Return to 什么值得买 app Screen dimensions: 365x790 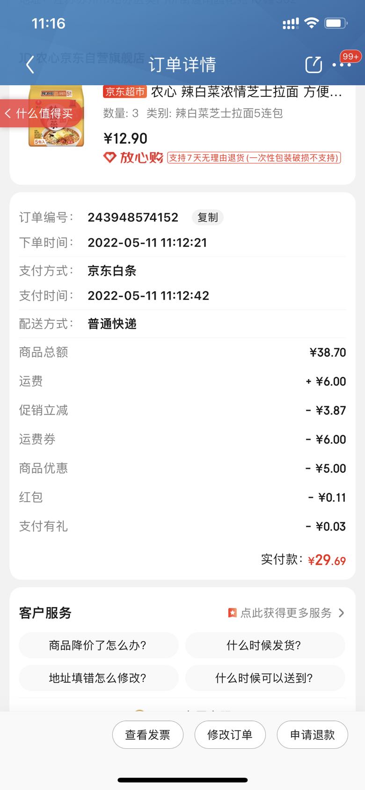[38, 113]
